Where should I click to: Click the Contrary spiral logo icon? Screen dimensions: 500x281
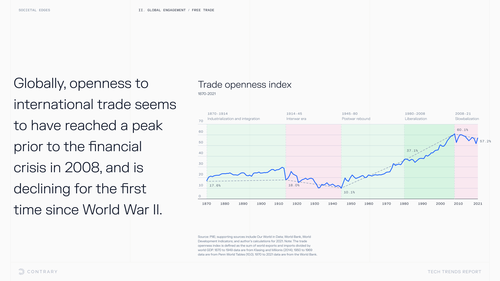click(21, 272)
